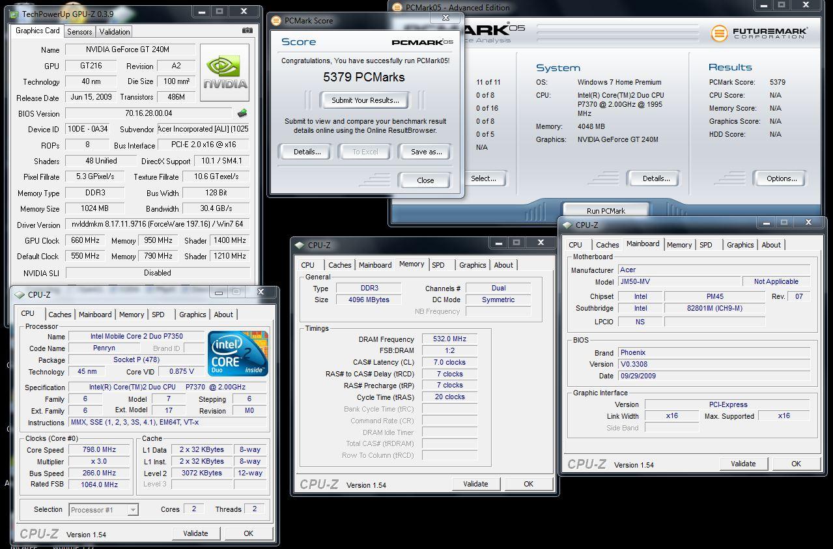
Task: Click the Futuremark Corporation logo
Action: pyautogui.click(x=759, y=33)
